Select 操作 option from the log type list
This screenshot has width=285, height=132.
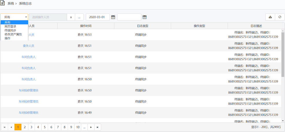tap(8, 38)
